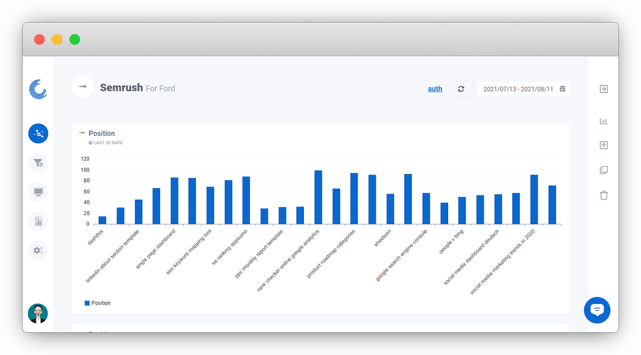
Task: Click the trash delete icon in right panel
Action: pyautogui.click(x=604, y=195)
